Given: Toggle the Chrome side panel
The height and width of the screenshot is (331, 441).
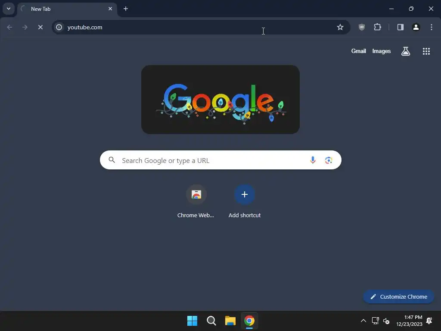Looking at the screenshot, I should tap(400, 27).
